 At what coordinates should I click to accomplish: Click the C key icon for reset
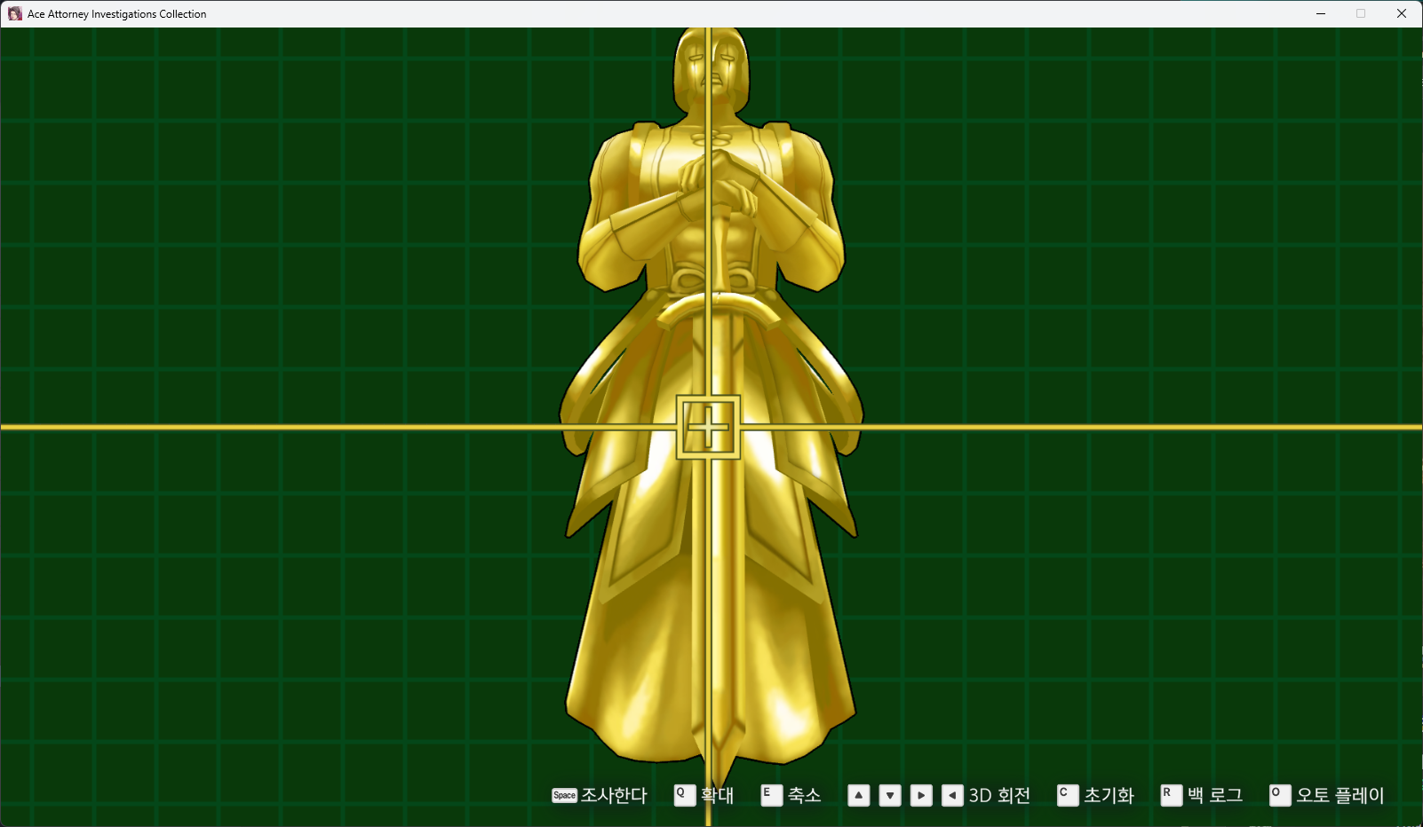1068,795
